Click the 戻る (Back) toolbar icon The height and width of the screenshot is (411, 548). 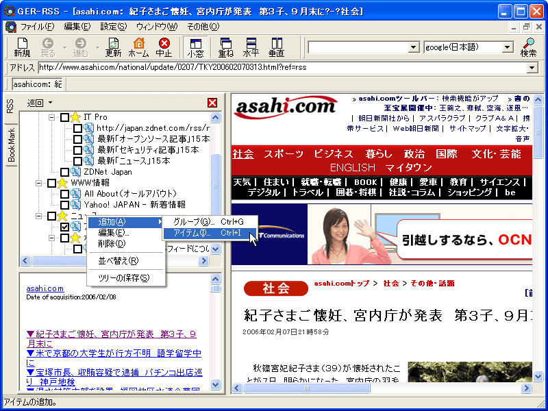pos(48,47)
